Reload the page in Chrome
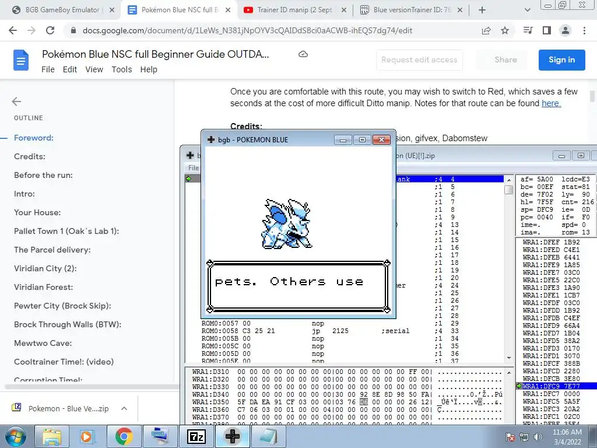Image resolution: width=597 pixels, height=448 pixels. (x=50, y=30)
